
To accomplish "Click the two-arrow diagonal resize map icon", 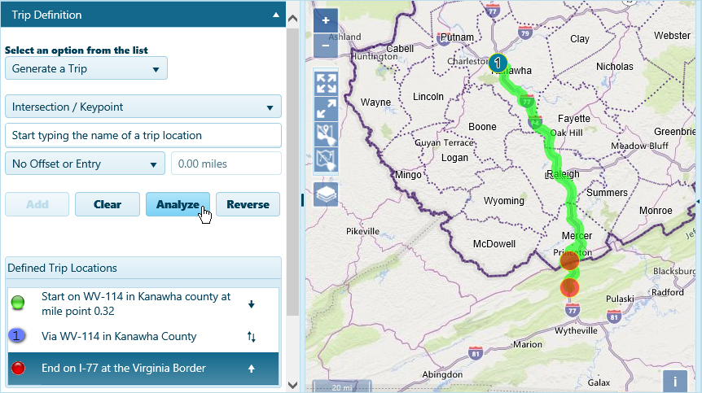I will 326,109.
